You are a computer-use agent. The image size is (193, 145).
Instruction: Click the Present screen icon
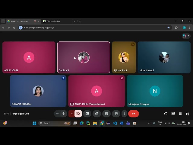click(87, 114)
